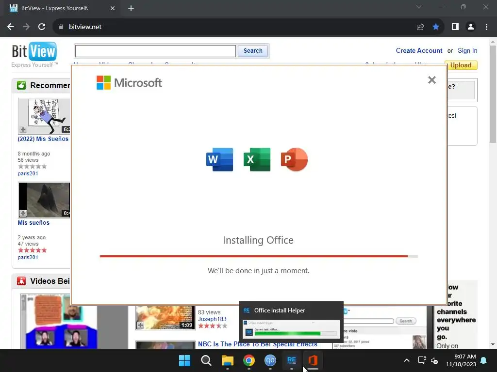Close the BitView tab

click(x=113, y=8)
